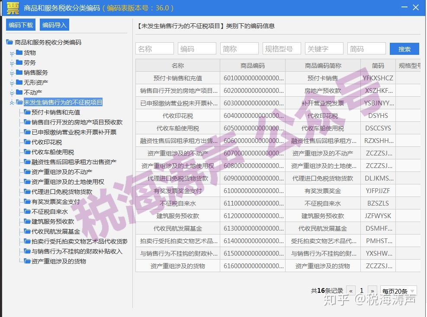Click the 有奖发票奖金 abbreviation cell
The height and width of the screenshot is (317, 427).
(x=323, y=191)
